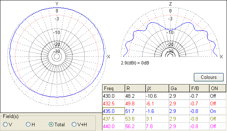Toggle the Off cell in the 432.5 row
The image size is (227, 131).
[218, 103]
